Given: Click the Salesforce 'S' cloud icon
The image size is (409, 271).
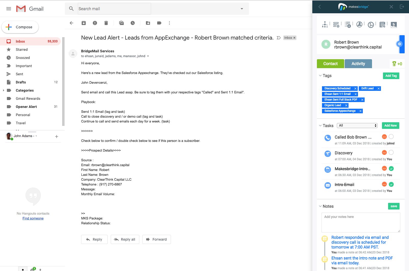Looking at the screenshot, I should [x=394, y=25].
